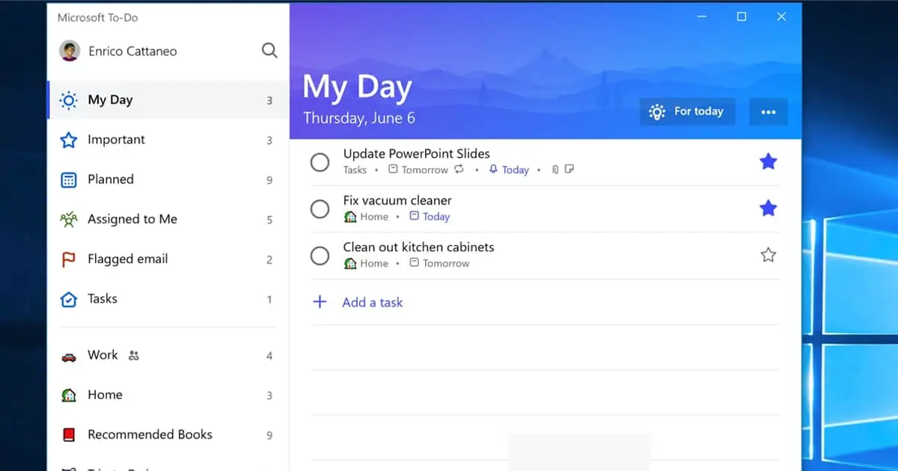Open the Assigned to Me list
This screenshot has height=471, width=898.
168,219
